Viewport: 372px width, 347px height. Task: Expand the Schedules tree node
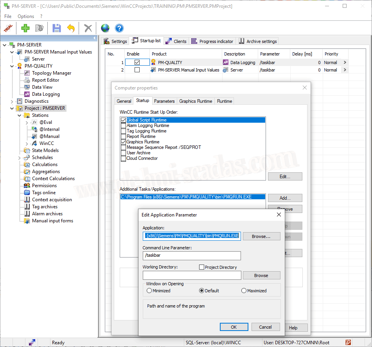(19, 157)
